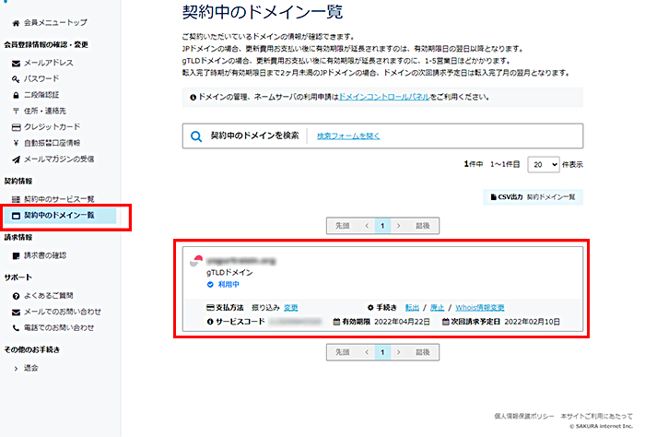Click the invoice icon beside 請求書の確認
Viewport: 645px width, 437px height.
click(16, 255)
